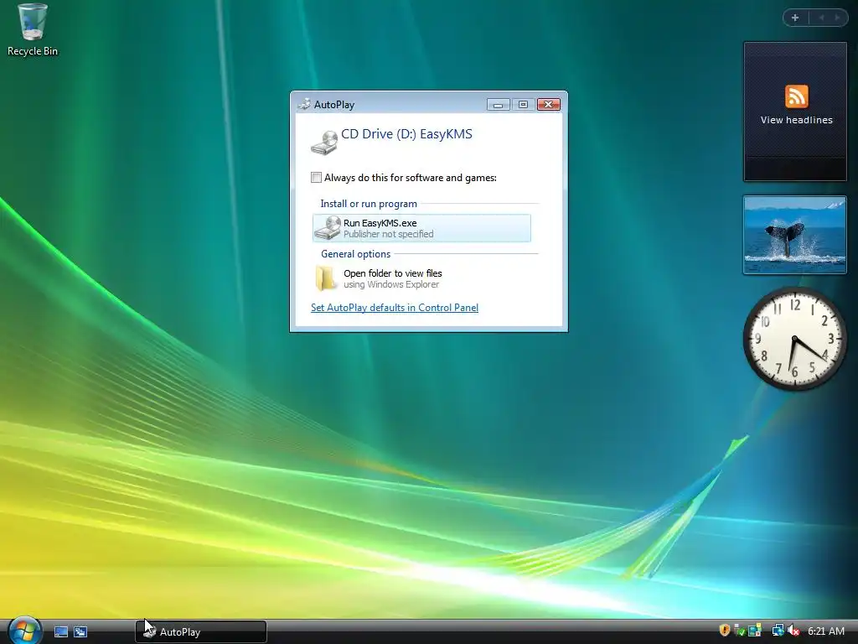Open the Windows Security shield tray icon
Screen dimensions: 858x644
pos(725,631)
